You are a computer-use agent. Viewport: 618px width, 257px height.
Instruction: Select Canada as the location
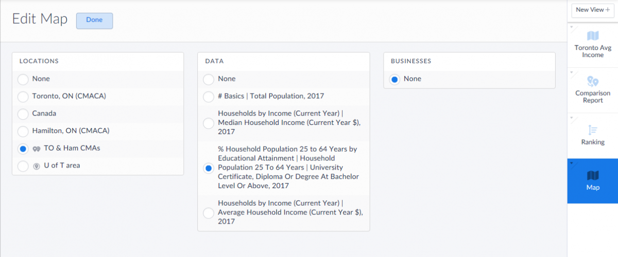click(x=23, y=114)
